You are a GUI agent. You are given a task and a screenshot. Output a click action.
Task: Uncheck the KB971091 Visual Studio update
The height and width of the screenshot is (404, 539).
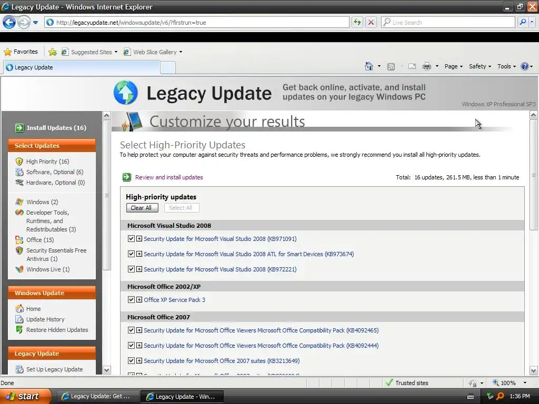pos(131,239)
